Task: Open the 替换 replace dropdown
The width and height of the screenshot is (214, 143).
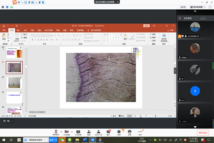Action: point(154,37)
